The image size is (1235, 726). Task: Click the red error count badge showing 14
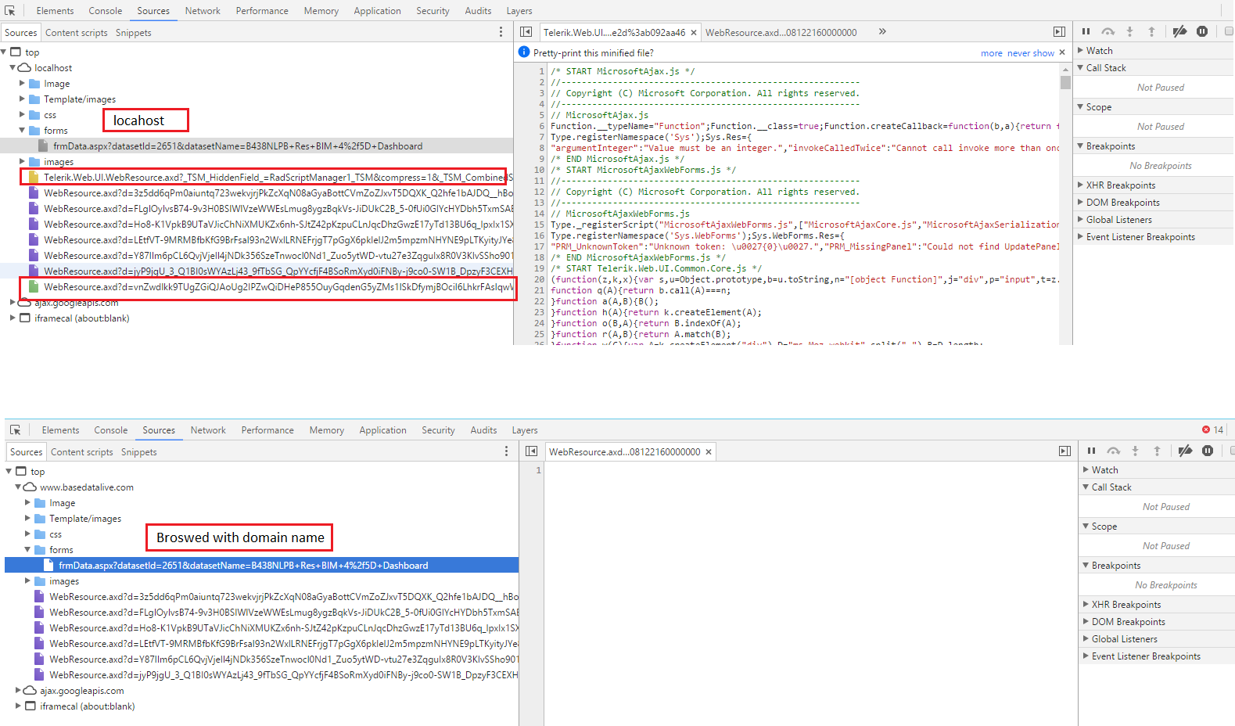[1212, 430]
